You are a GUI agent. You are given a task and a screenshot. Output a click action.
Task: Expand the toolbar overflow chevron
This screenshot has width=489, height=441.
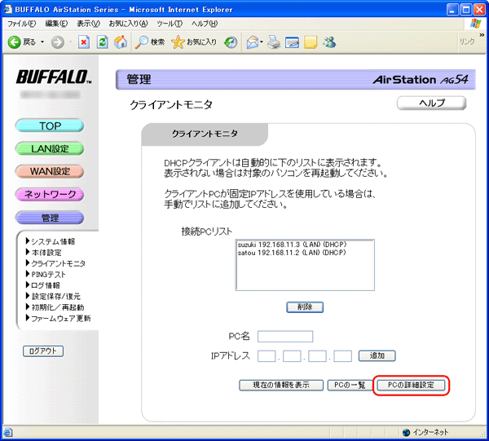point(482,34)
